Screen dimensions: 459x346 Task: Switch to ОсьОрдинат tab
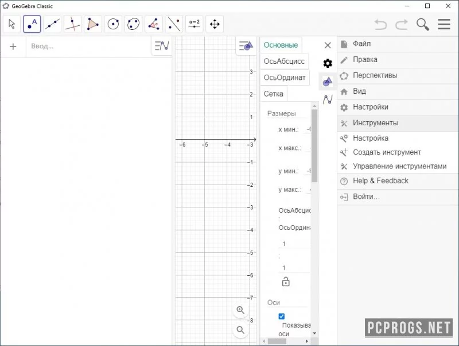point(285,78)
